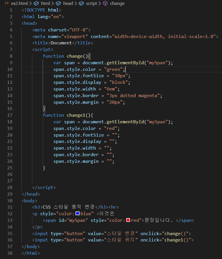Screen dimensions: 222x259
Task: Open the head breadcrumb segment
Action: [x=68, y=3]
